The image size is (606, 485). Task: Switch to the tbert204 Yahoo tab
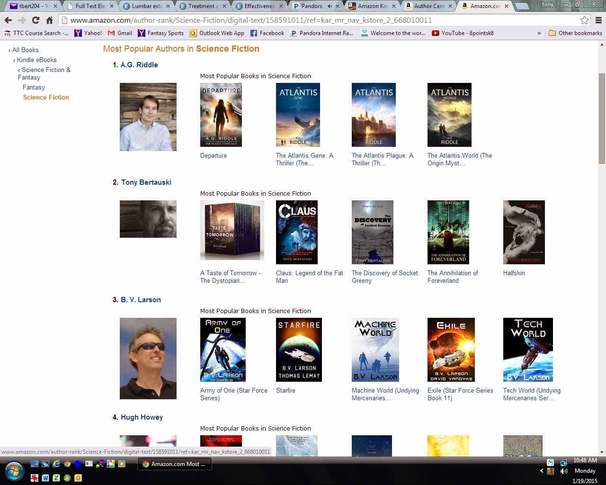(x=32, y=6)
